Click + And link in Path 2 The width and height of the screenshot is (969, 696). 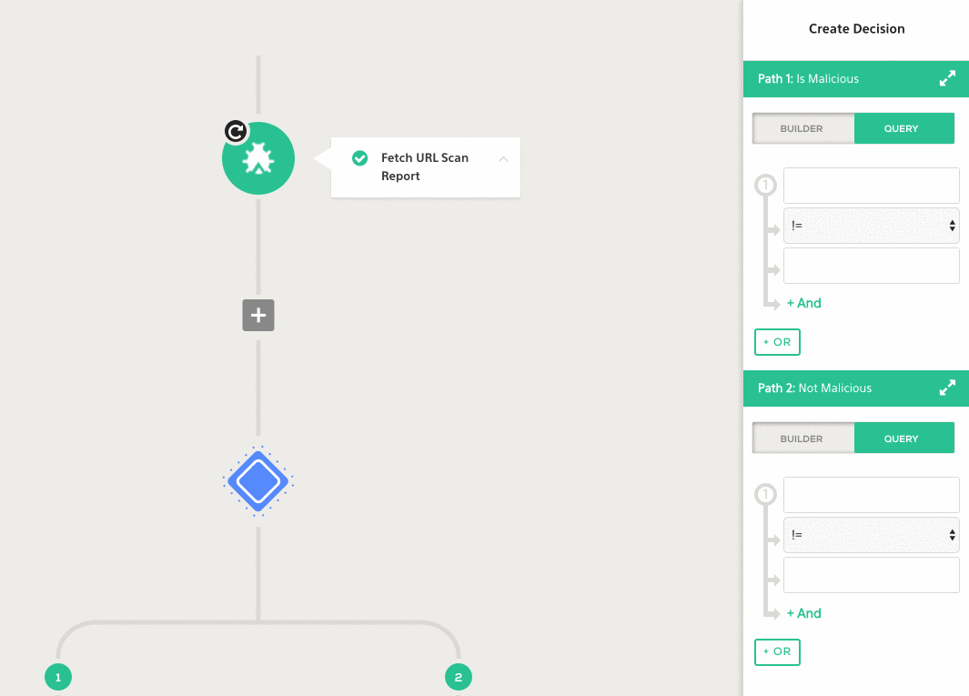pyautogui.click(x=803, y=613)
